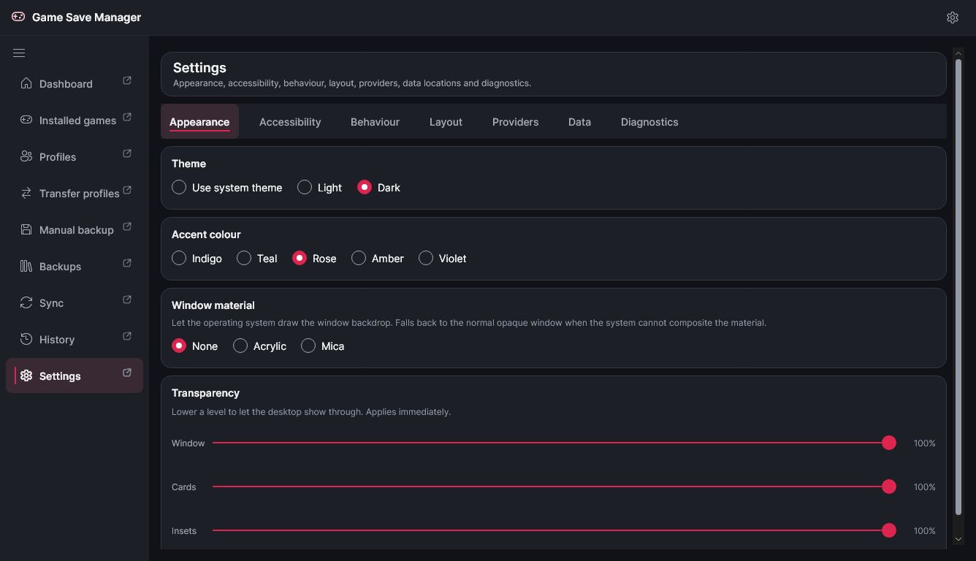Open the Profiles page
This screenshot has height=561, width=976.
click(x=75, y=156)
